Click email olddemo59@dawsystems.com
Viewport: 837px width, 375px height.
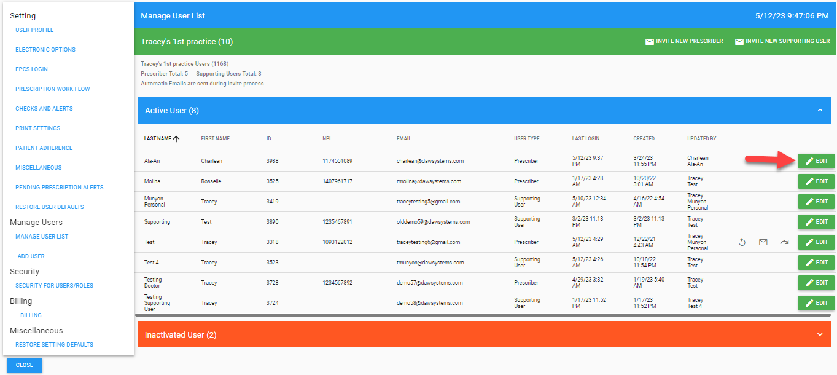click(x=434, y=222)
